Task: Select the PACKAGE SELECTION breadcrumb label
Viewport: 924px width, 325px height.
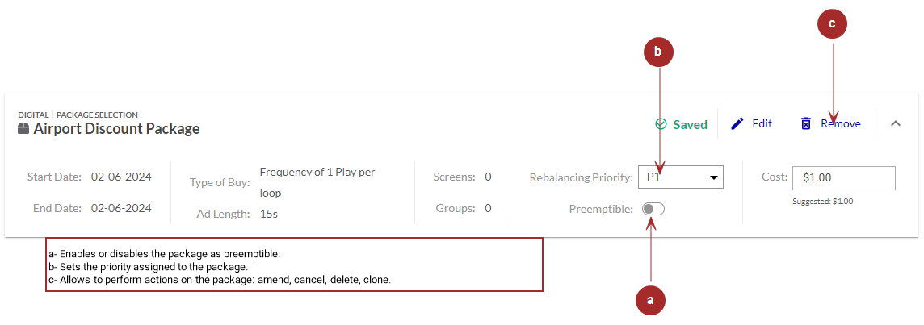Action: click(x=97, y=115)
